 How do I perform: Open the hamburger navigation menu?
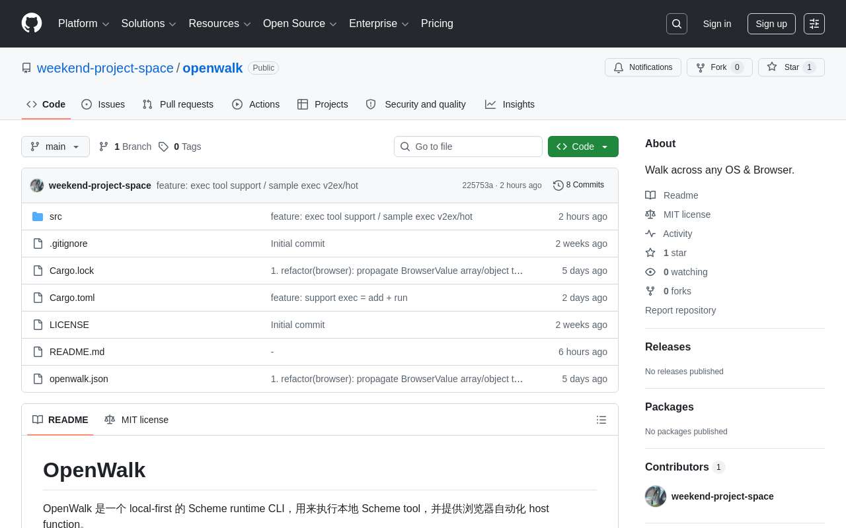pos(814,24)
